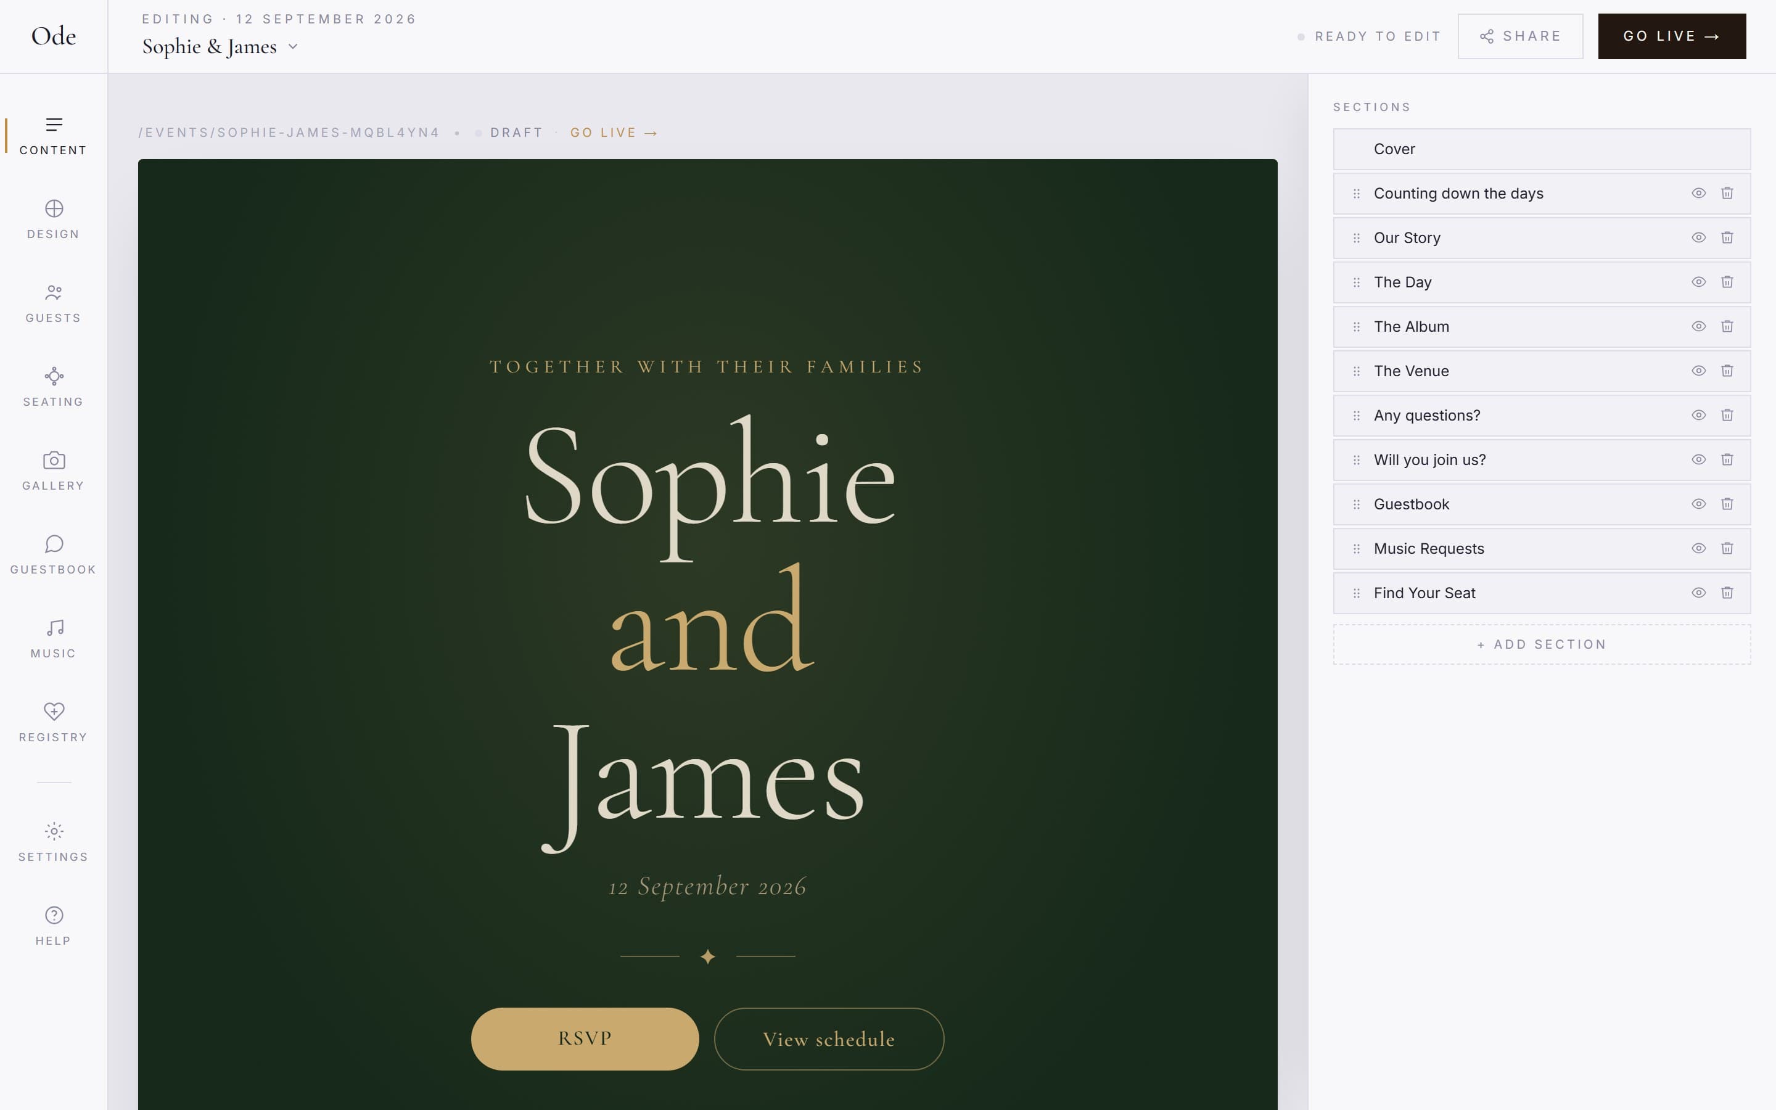Open the Design sidebar tab
1776x1110 pixels.
pos(54,220)
